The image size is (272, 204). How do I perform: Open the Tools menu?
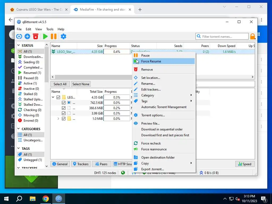coord(50,29)
